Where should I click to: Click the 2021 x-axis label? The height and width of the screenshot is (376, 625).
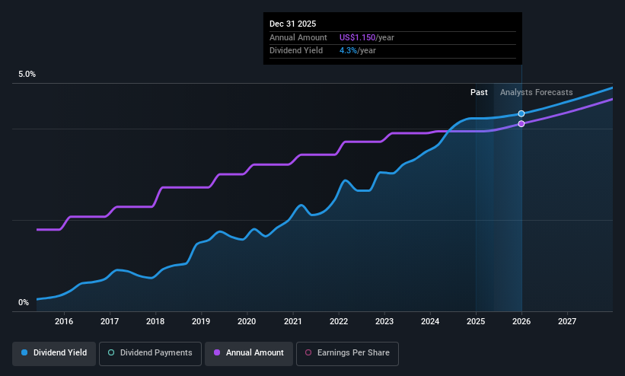coord(293,321)
